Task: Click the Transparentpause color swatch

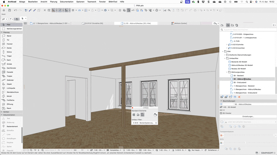Action: [x=221, y=135]
